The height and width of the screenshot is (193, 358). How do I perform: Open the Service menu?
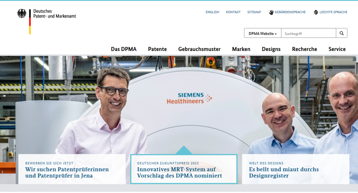coord(337,49)
